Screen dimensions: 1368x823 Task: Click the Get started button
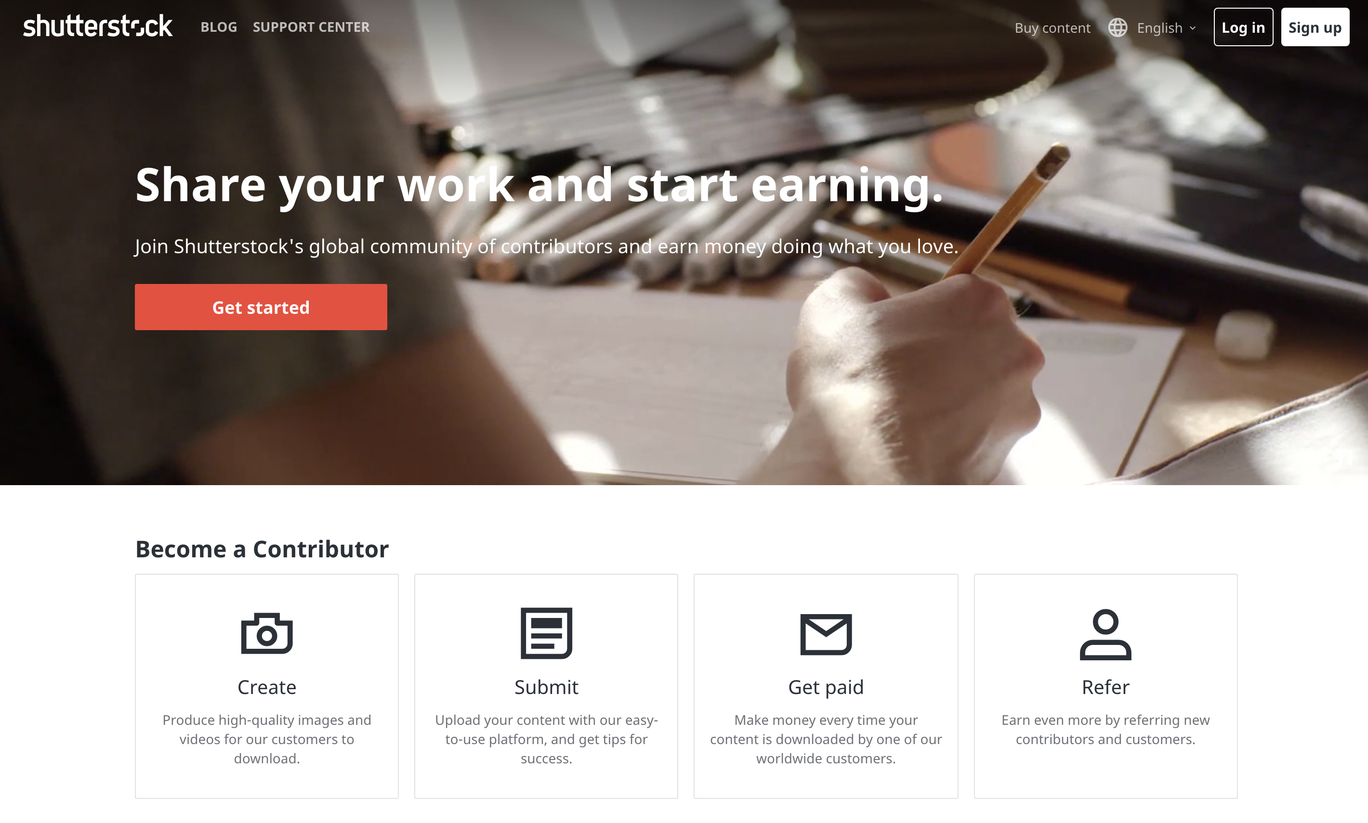coord(260,308)
